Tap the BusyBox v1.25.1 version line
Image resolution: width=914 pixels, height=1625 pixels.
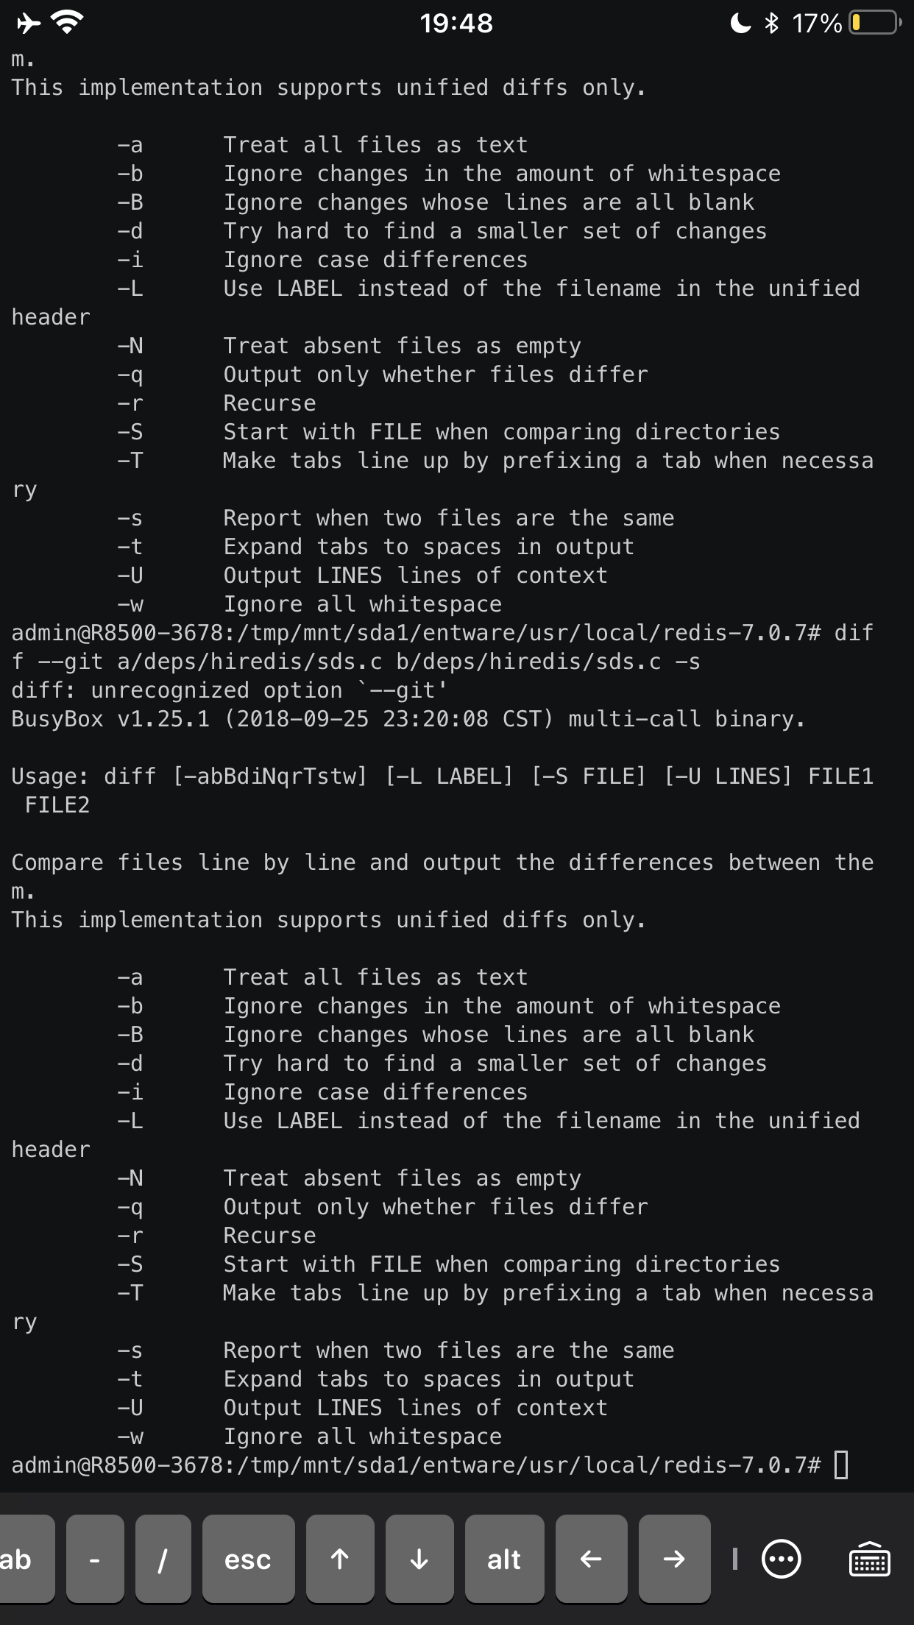click(408, 719)
